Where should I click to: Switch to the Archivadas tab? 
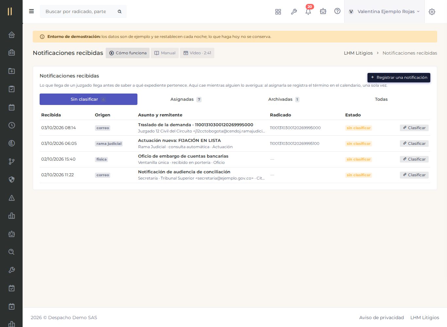point(283,99)
